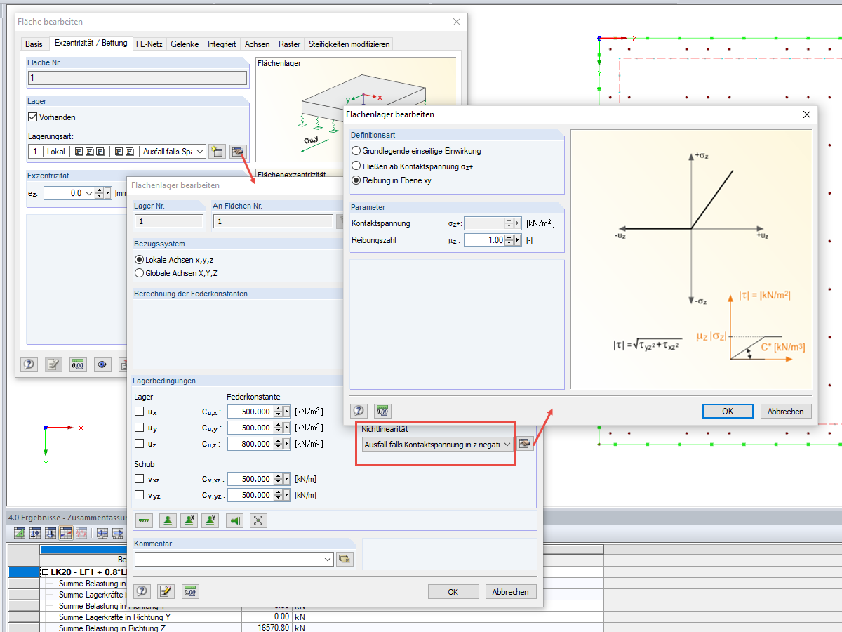Click the support preset icon marked Y
The height and width of the screenshot is (632, 842).
tap(210, 520)
